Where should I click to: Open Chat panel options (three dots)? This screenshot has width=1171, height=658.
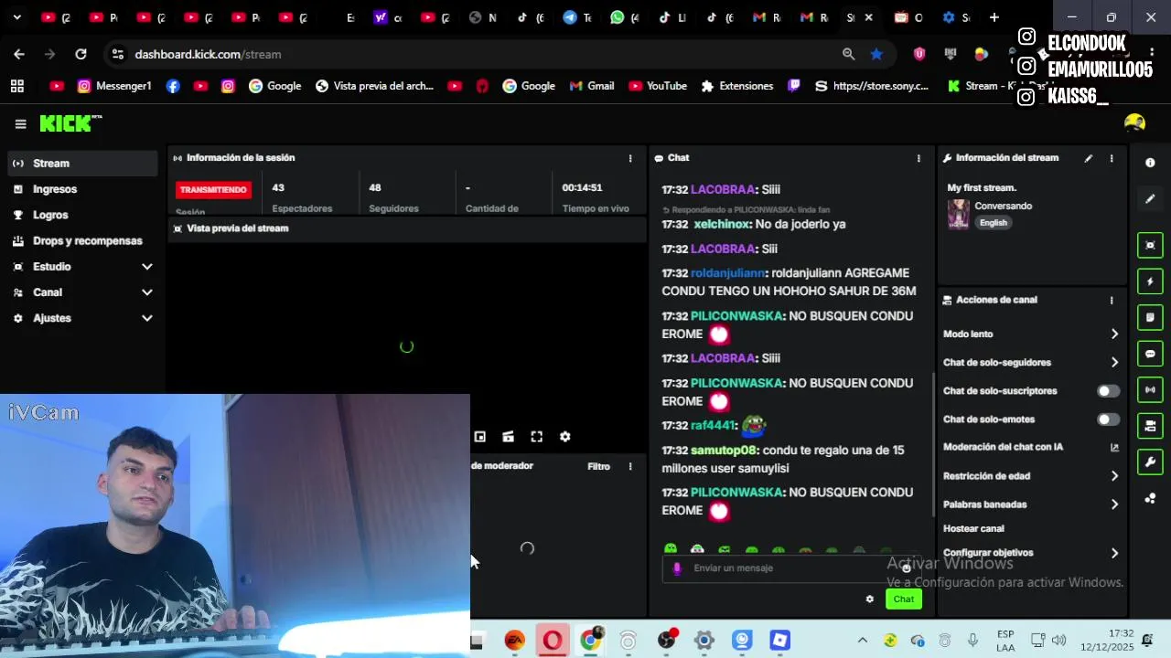(x=919, y=158)
